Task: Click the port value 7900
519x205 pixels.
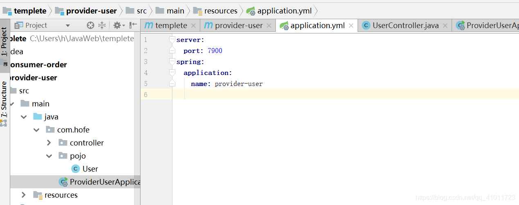Action: 215,51
